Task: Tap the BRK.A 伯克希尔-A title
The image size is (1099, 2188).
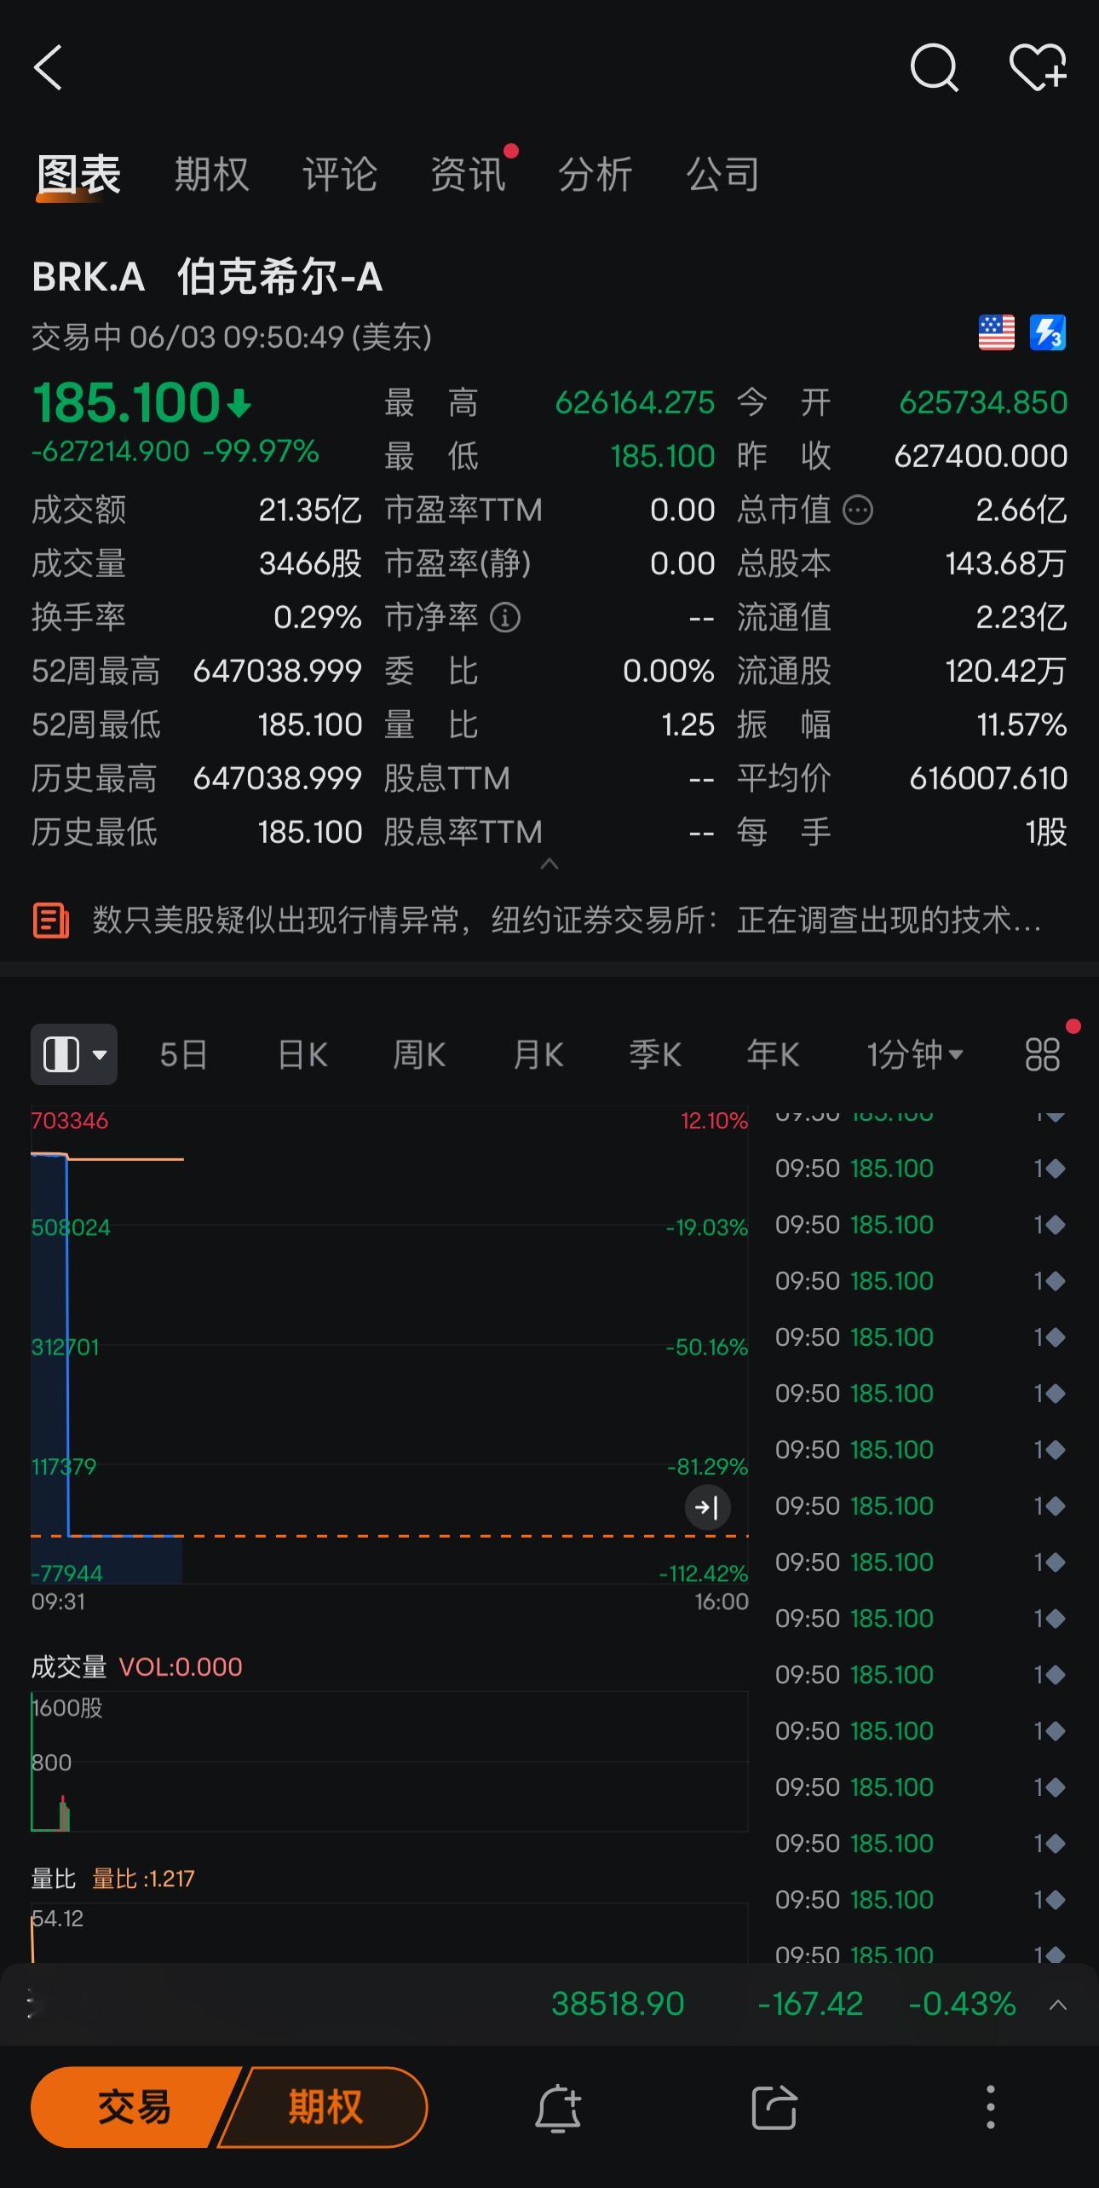Action: [x=207, y=278]
